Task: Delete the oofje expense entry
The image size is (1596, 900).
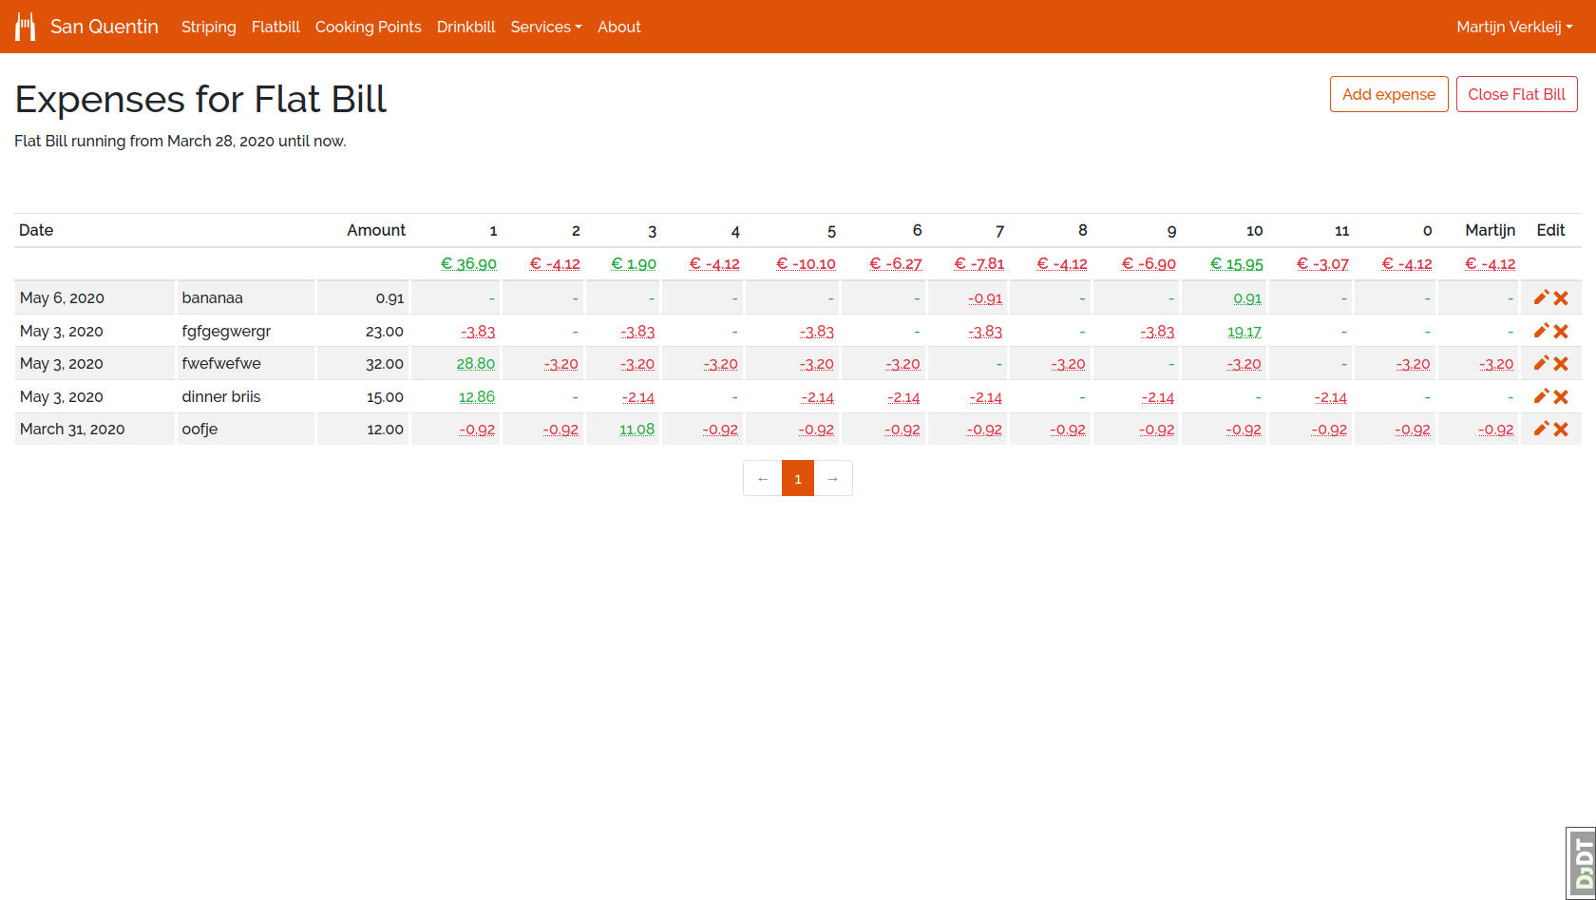Action: (1561, 430)
